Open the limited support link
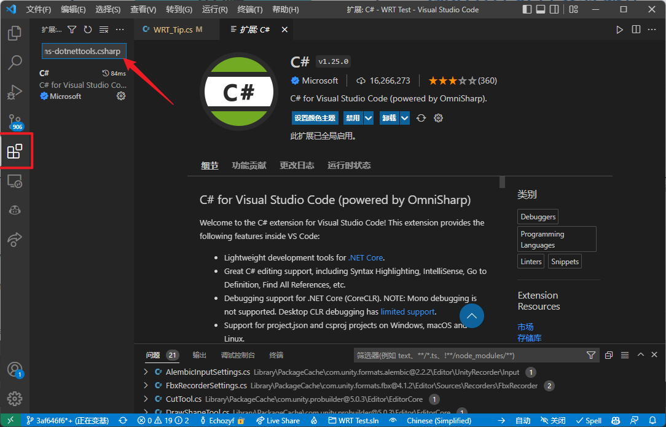This screenshot has height=427, width=666. (x=407, y=311)
